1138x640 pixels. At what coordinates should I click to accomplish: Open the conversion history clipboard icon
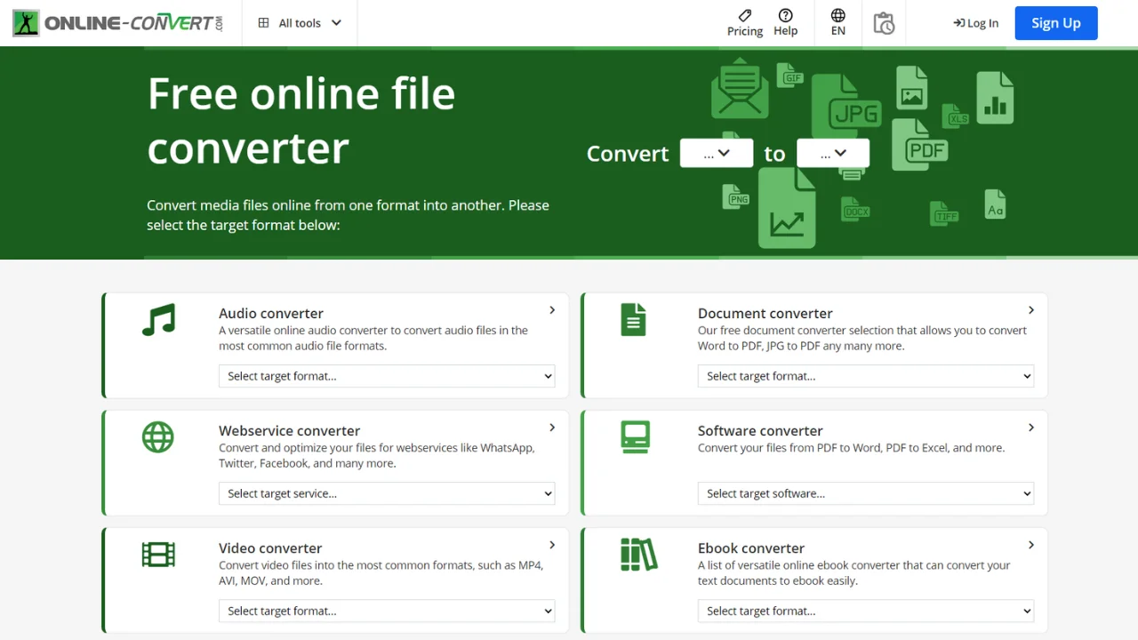(884, 23)
